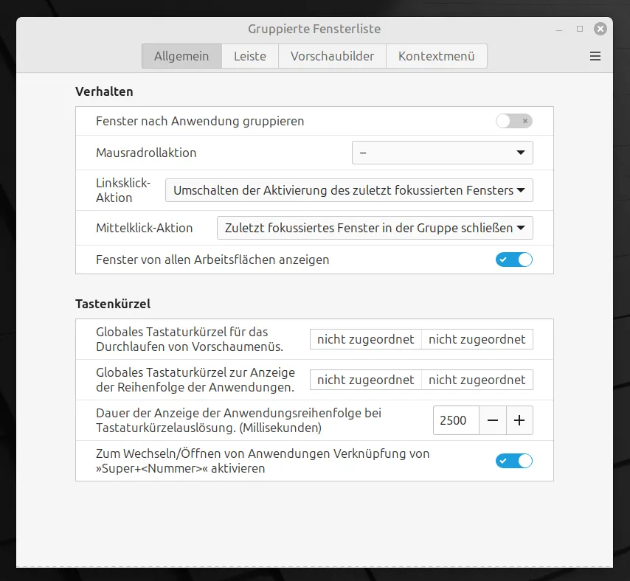Click the Linksklick-Aktion label

[x=123, y=190]
